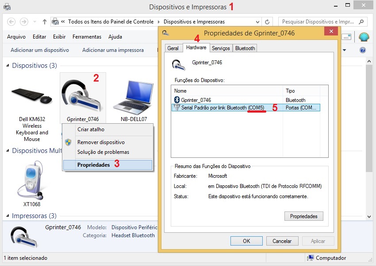Choose Propriedades from context menu
The height and width of the screenshot is (266, 376).
pos(107,165)
